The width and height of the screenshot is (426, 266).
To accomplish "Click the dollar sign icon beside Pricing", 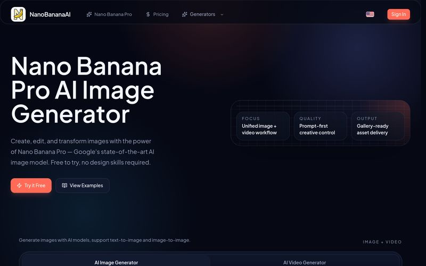I will point(148,14).
